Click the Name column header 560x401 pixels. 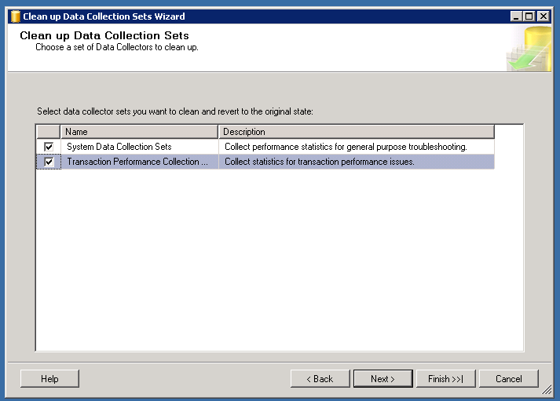pyautogui.click(x=139, y=132)
